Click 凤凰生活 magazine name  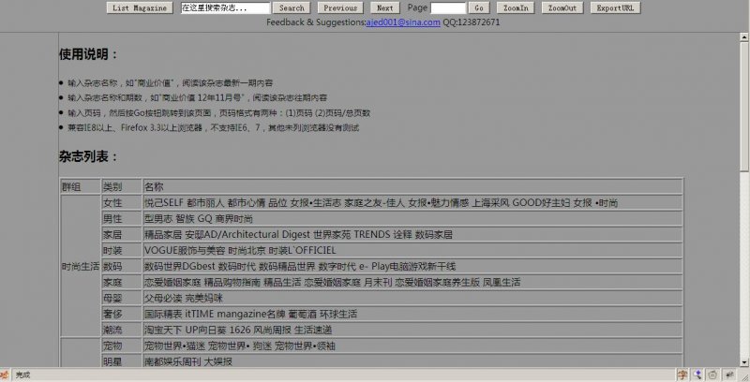[x=502, y=282]
